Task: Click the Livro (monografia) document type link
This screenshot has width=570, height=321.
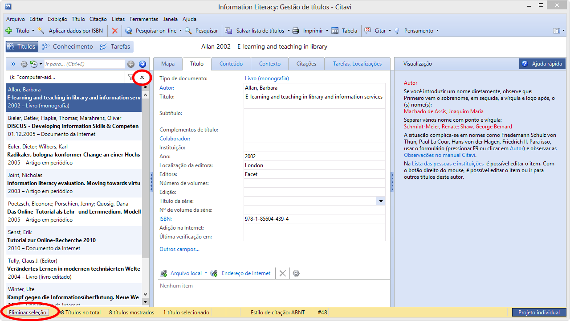Action: (x=267, y=78)
